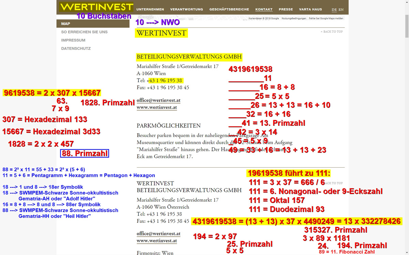Image resolution: width=409 pixels, height=255 pixels.
Task: Click the lower BACK TO TOP link
Action: point(334,183)
